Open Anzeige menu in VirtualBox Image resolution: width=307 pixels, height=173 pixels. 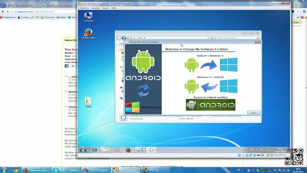[x=96, y=8]
